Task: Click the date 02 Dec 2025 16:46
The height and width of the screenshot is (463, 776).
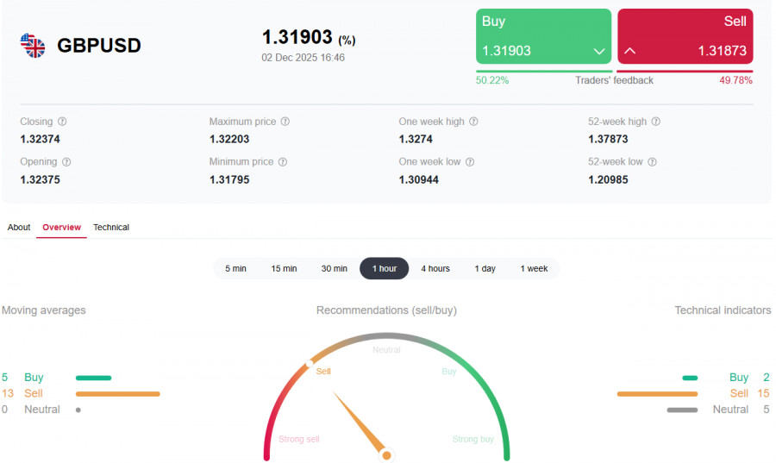Action: 303,58
